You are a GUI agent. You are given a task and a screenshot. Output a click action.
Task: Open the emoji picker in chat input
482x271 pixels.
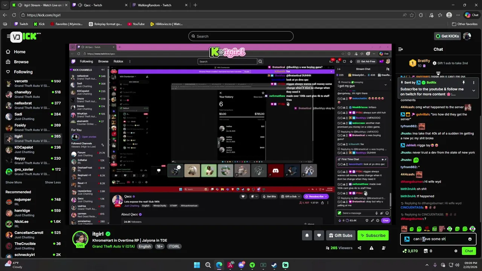point(470,239)
